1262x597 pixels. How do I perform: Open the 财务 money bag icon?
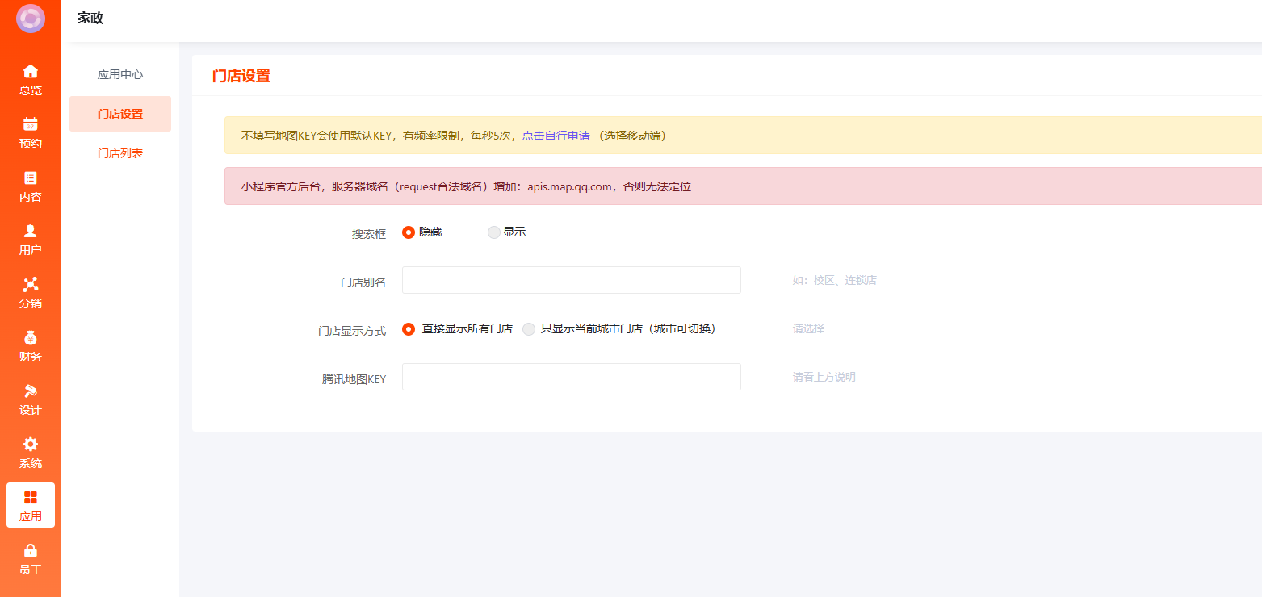(x=31, y=337)
